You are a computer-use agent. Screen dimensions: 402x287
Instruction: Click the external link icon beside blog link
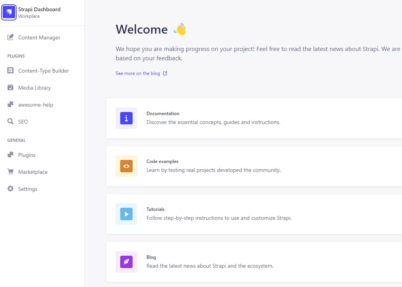[165, 73]
